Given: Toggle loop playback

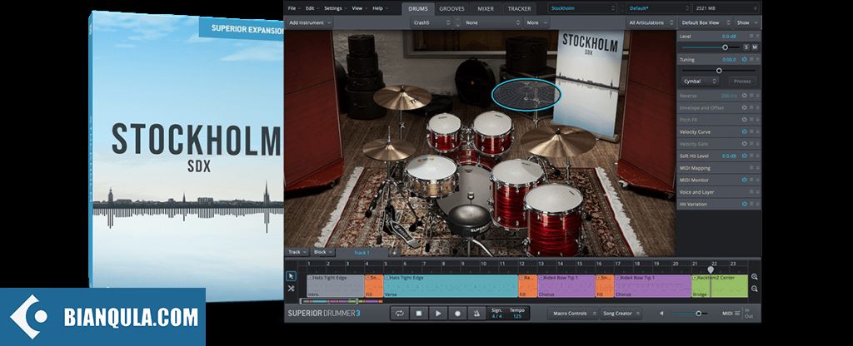Looking at the screenshot, I should (x=400, y=314).
